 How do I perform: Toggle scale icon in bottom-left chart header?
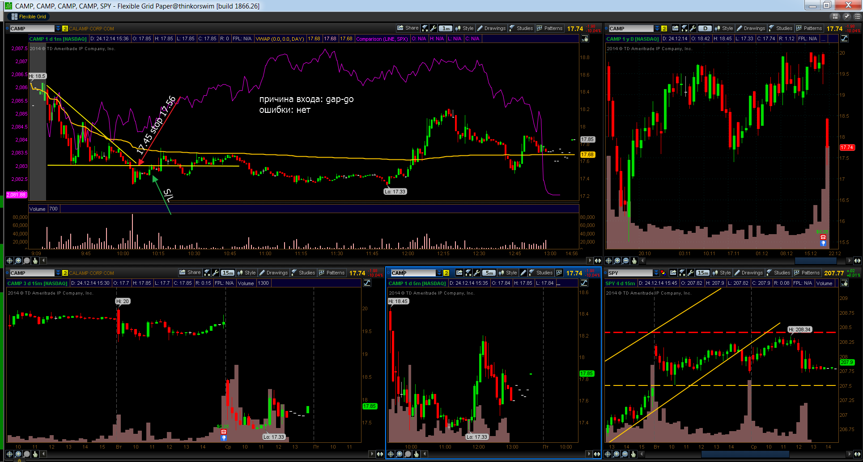(x=367, y=283)
